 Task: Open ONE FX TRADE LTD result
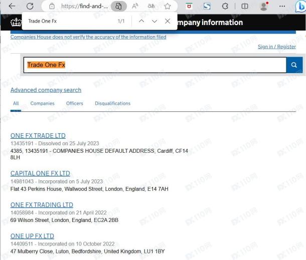click(x=38, y=136)
